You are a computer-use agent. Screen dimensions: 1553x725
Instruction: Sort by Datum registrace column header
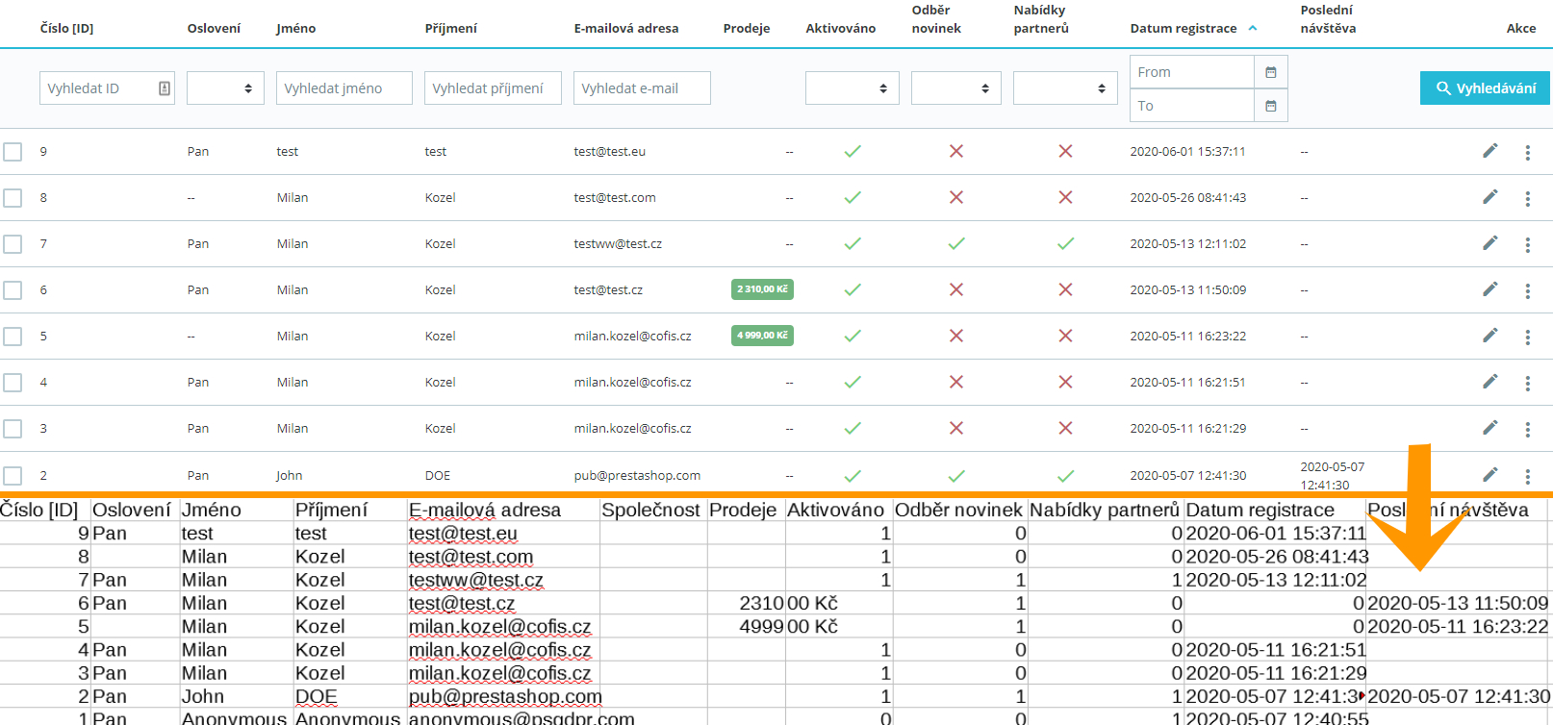[x=1184, y=28]
